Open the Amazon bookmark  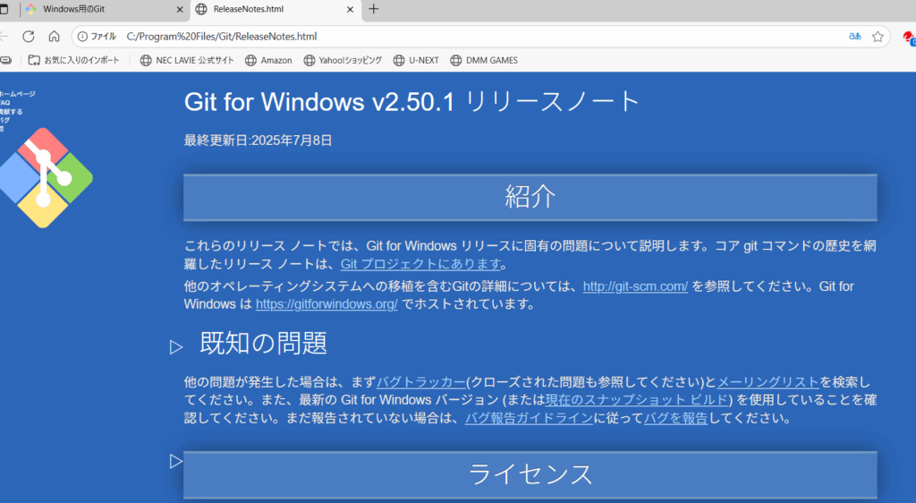tap(268, 60)
